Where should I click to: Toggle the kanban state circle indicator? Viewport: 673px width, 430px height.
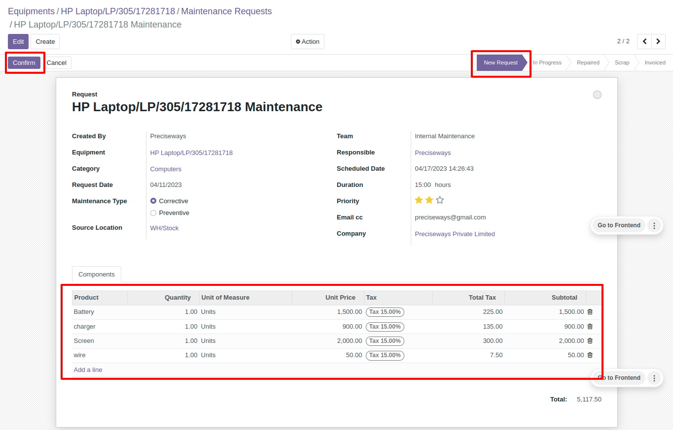[597, 95]
